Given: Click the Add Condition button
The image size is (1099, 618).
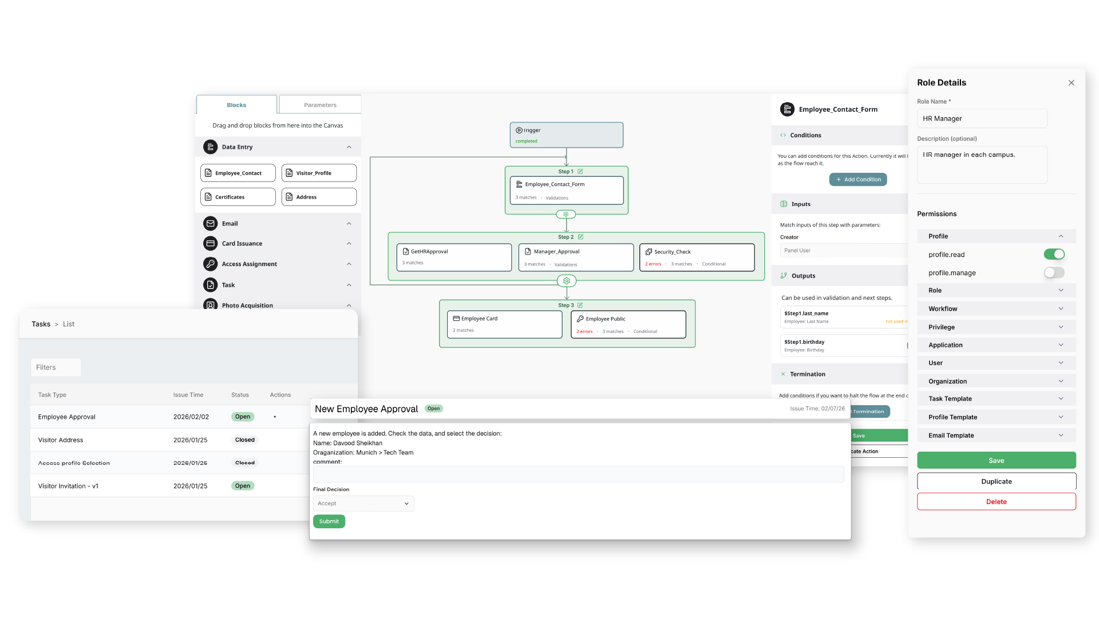Looking at the screenshot, I should [x=858, y=179].
